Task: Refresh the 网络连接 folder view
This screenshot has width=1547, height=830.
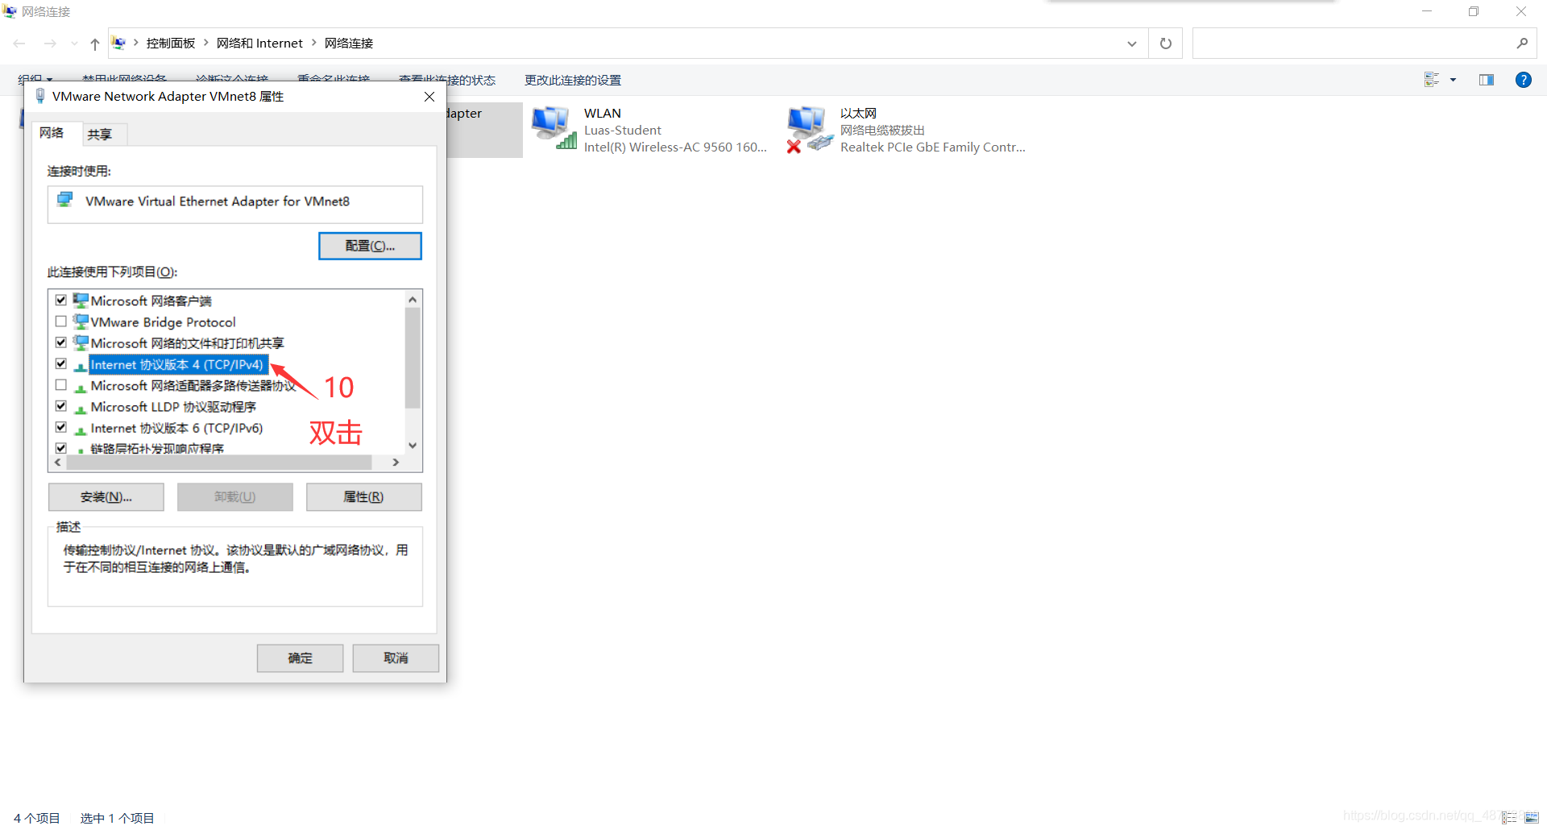Action: [x=1165, y=44]
